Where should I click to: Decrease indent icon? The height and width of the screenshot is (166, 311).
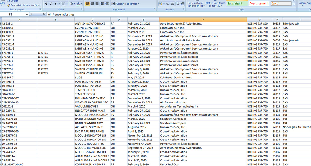coord(102,4)
